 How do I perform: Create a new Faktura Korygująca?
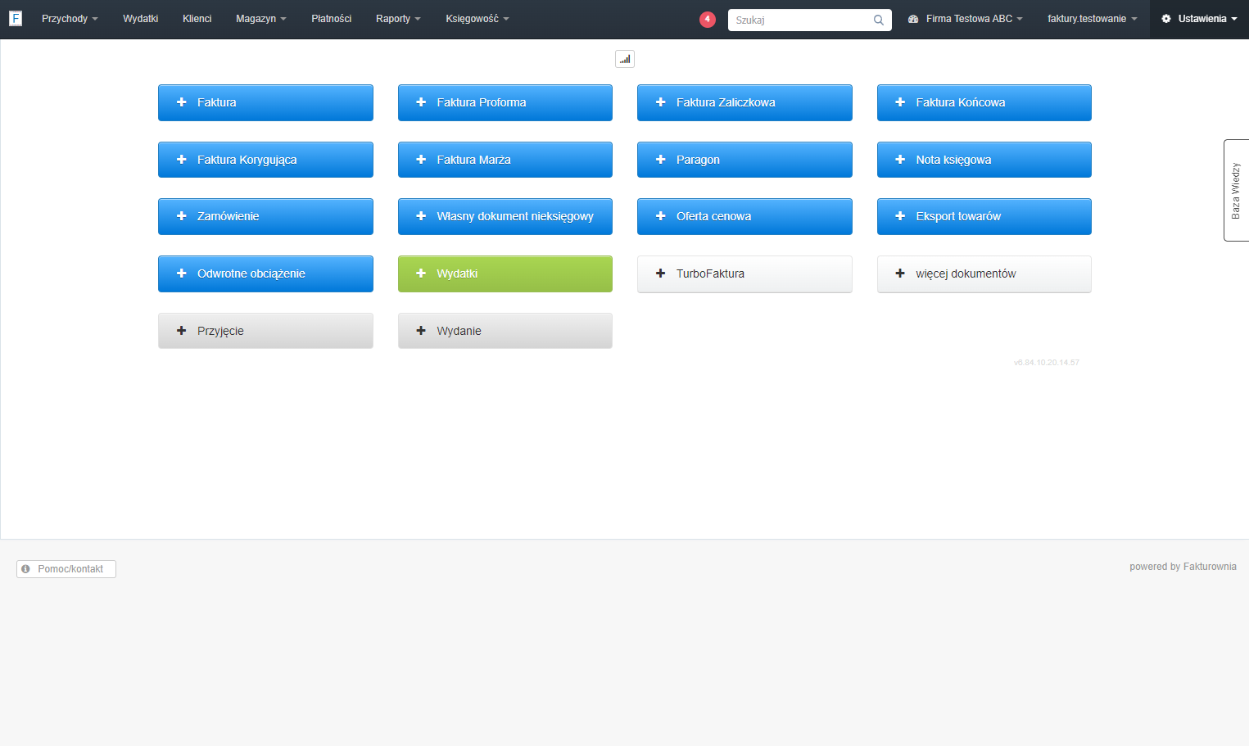[265, 160]
